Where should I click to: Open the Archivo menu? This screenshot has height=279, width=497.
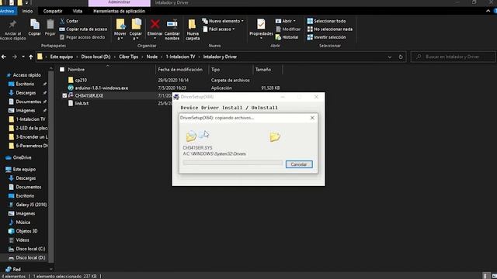(x=7, y=11)
